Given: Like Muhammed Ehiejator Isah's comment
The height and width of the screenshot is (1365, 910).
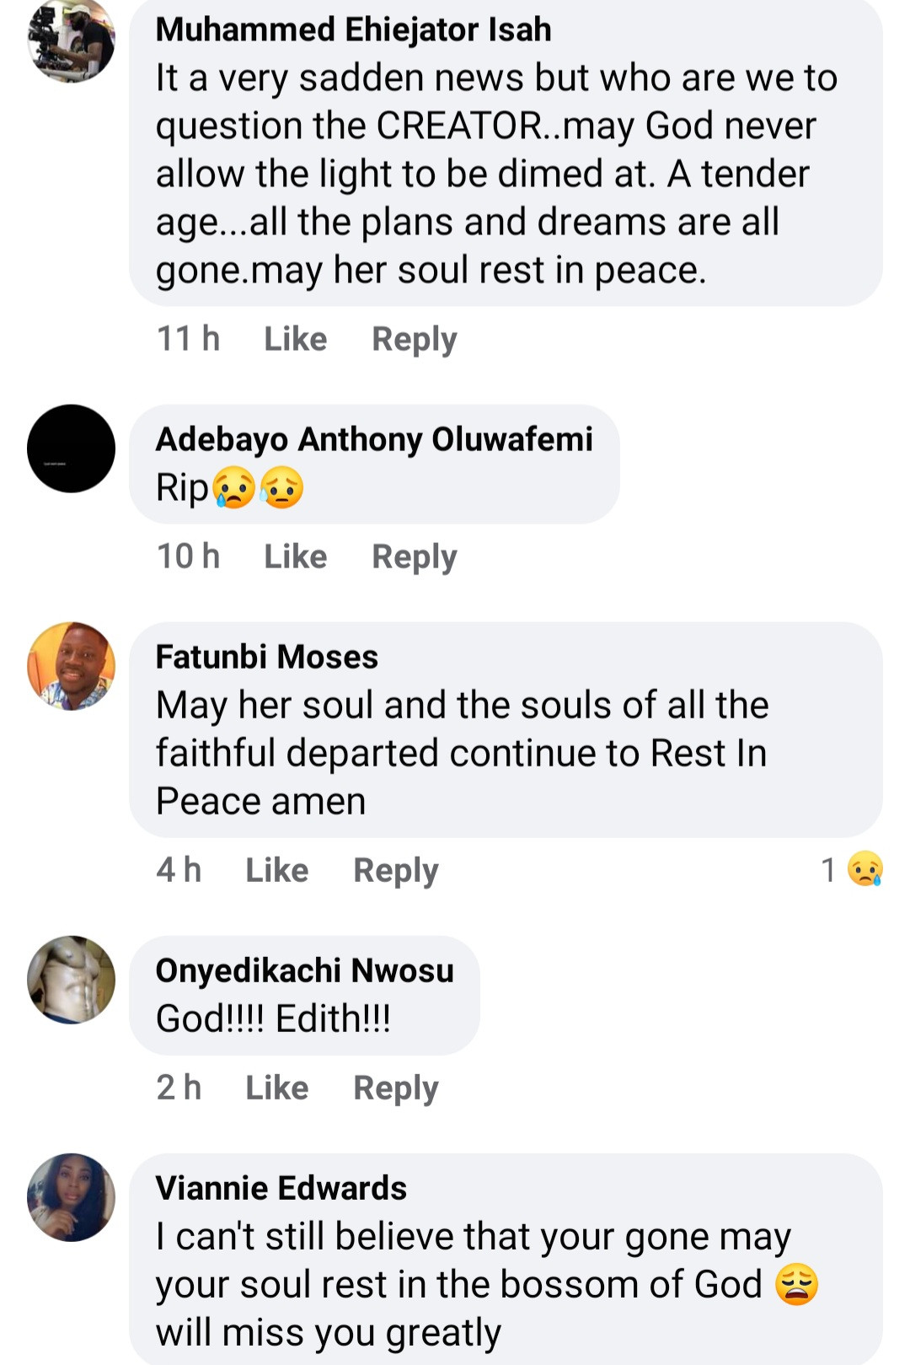Looking at the screenshot, I should (x=295, y=339).
